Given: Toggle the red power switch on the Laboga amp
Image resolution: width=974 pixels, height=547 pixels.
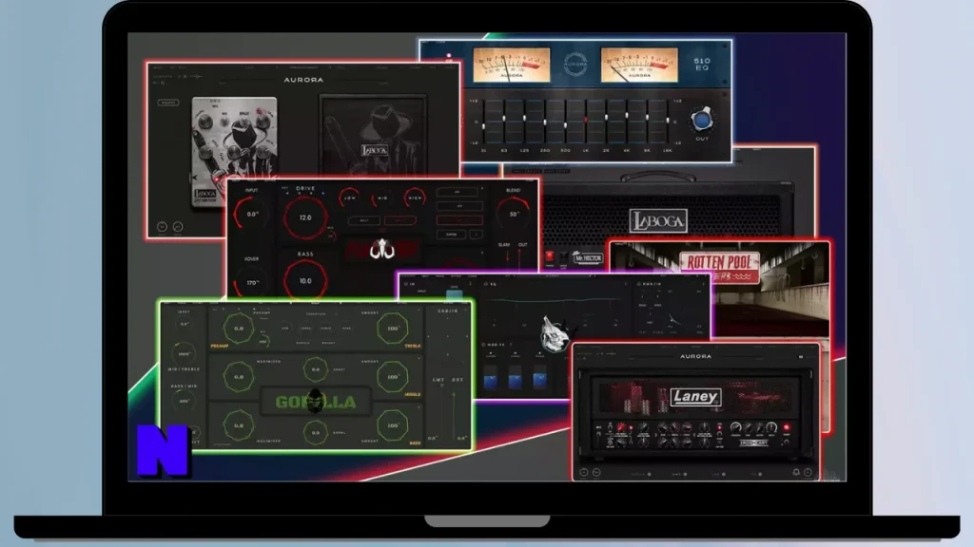Looking at the screenshot, I should [550, 255].
